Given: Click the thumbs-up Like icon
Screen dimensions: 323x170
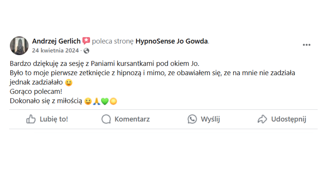Looking at the screenshot, I should click(x=31, y=119).
